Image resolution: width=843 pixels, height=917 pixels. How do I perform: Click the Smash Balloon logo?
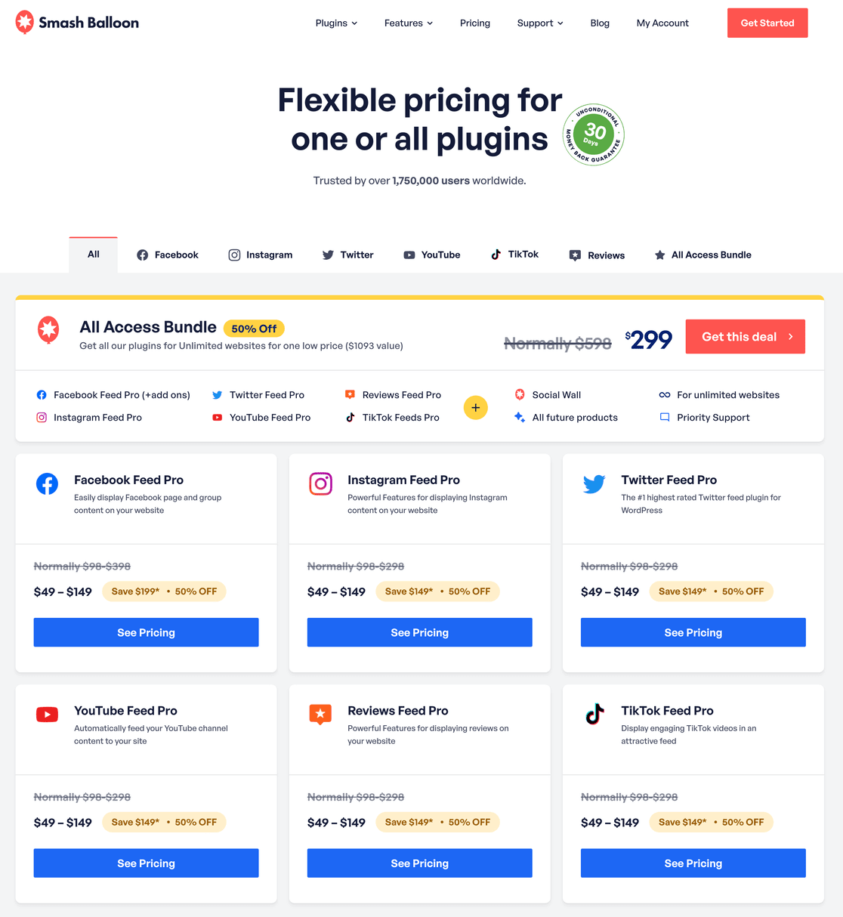(x=76, y=23)
